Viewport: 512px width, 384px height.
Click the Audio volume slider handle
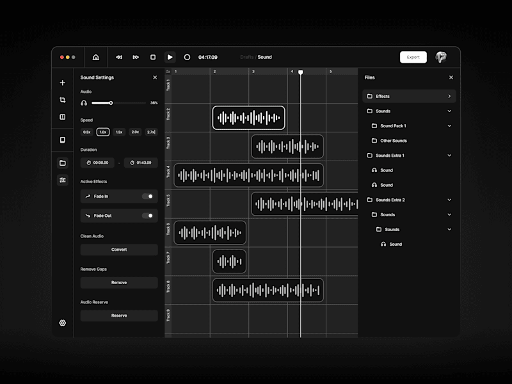[111, 103]
